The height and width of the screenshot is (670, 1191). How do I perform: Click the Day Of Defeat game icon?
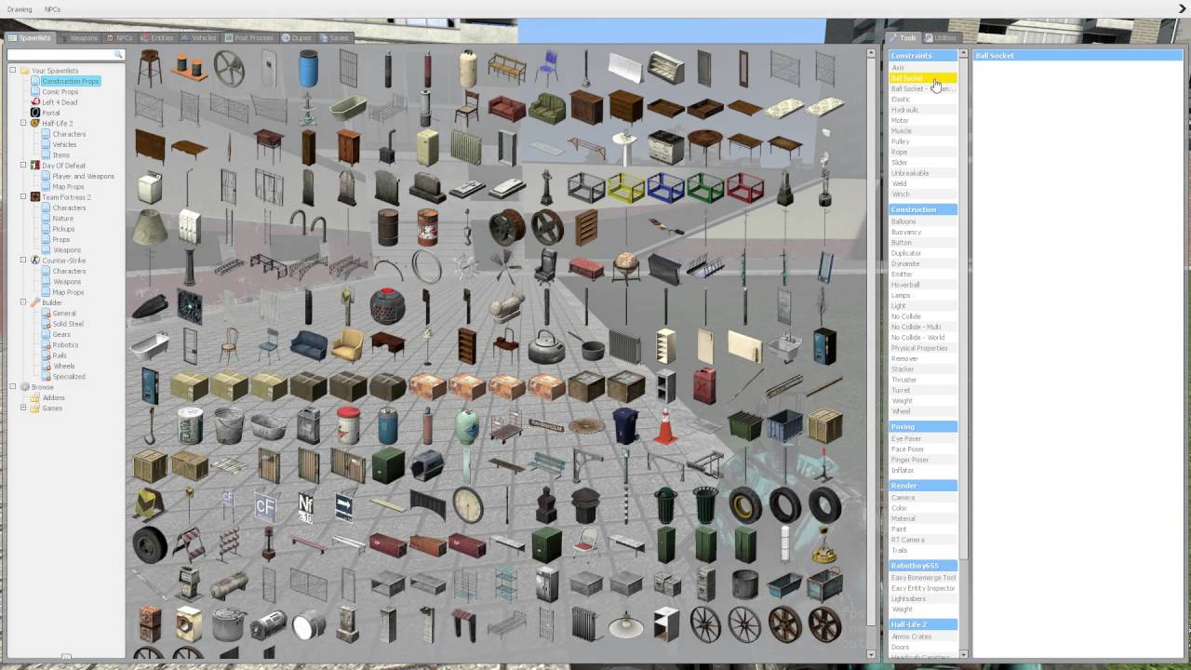tap(35, 166)
